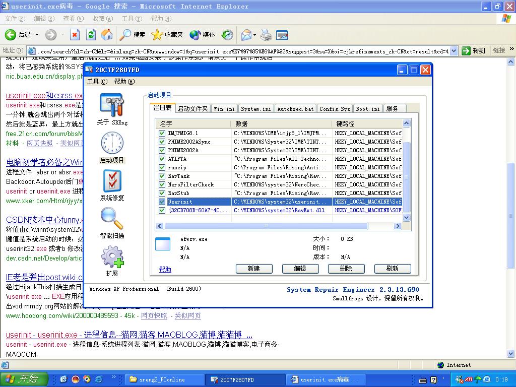Switch to sreng2_PConline taskbar folder
Image resolution: width=516 pixels, height=387 pixels.
pos(164,379)
